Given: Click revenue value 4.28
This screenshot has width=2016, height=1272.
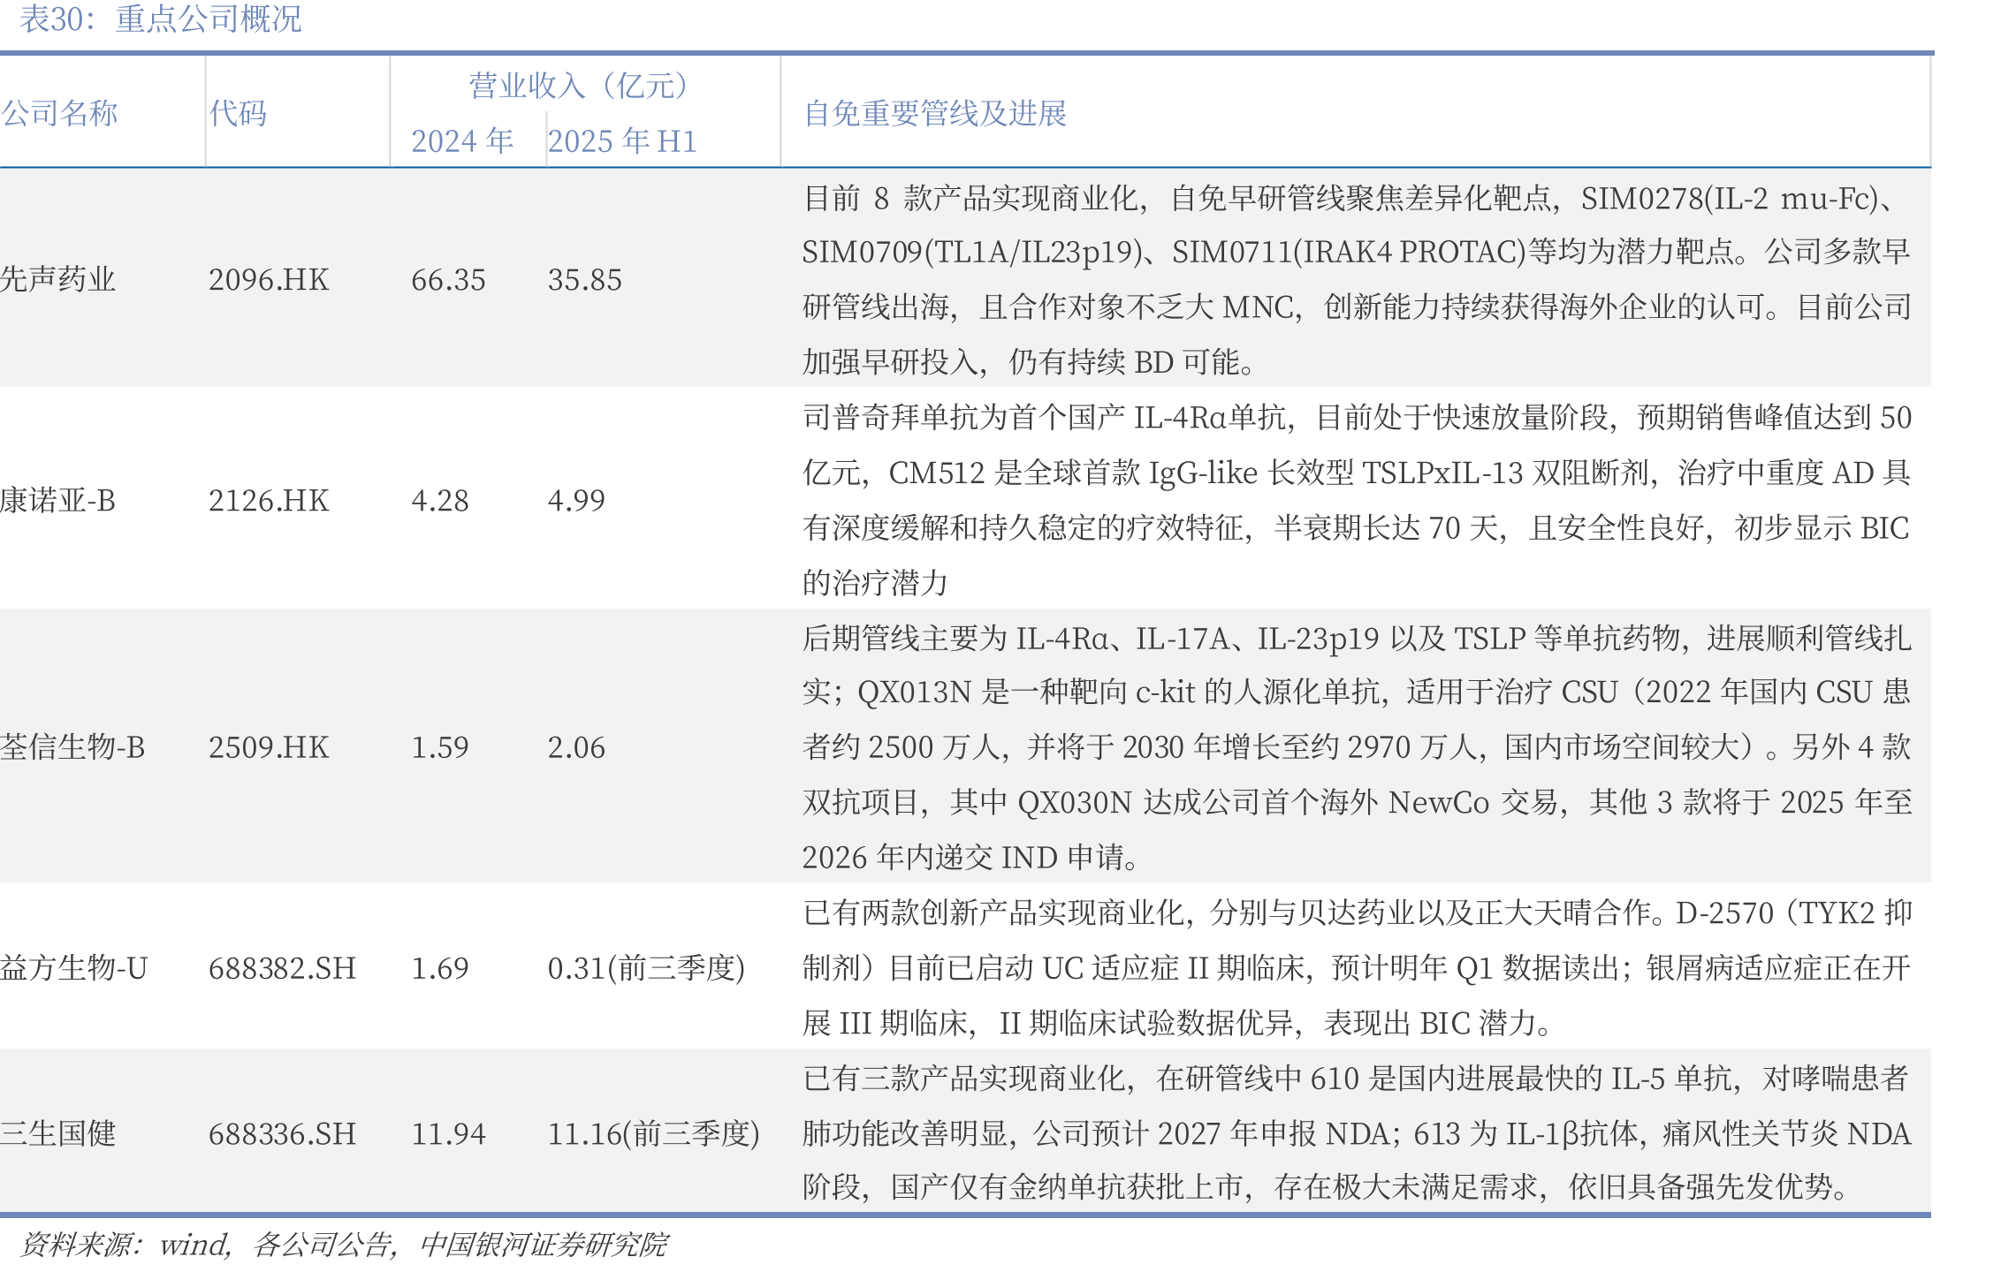Looking at the screenshot, I should tap(440, 500).
